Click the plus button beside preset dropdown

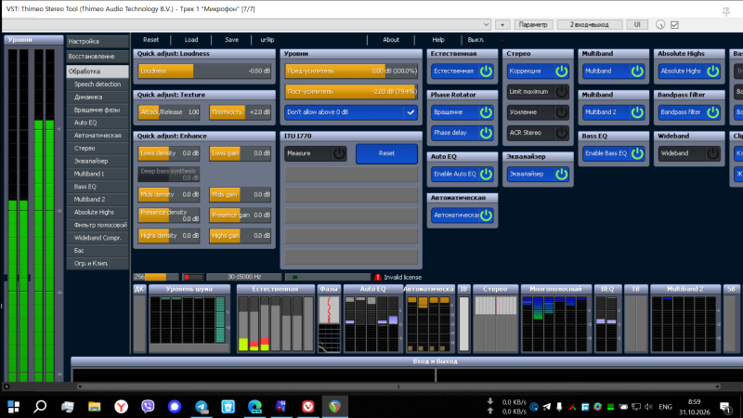(x=502, y=25)
